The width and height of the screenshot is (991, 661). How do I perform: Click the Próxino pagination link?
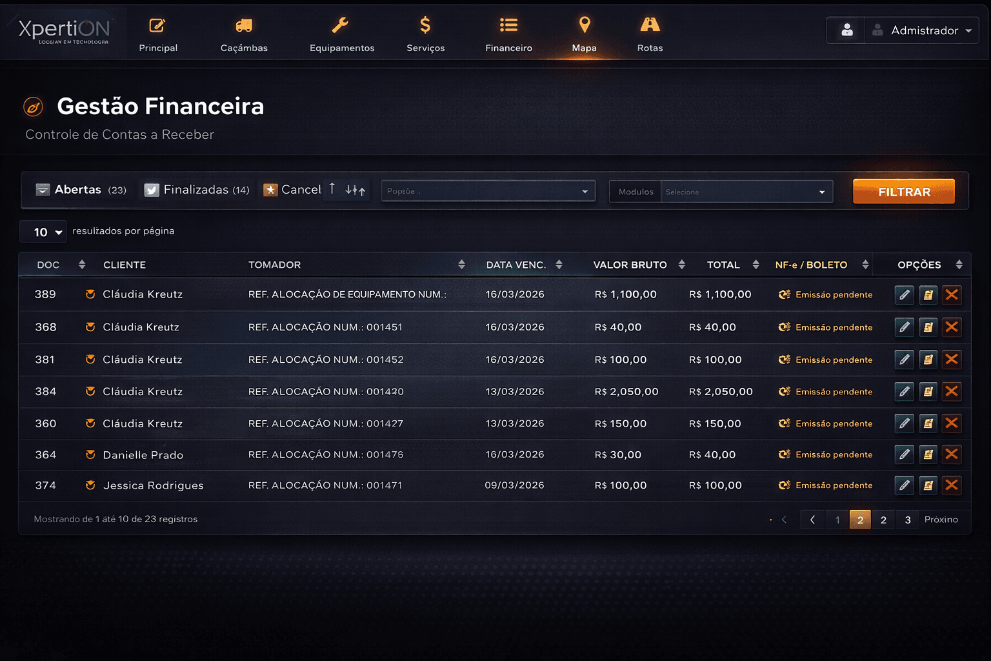click(x=941, y=520)
